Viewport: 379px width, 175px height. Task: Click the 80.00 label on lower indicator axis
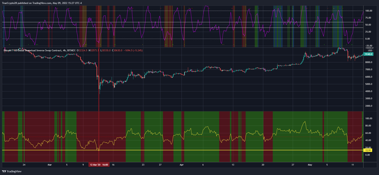369,126
